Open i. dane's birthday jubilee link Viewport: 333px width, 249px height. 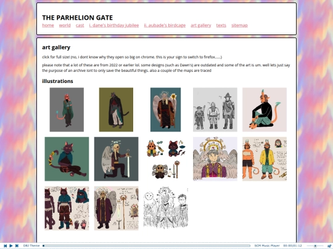(114, 25)
